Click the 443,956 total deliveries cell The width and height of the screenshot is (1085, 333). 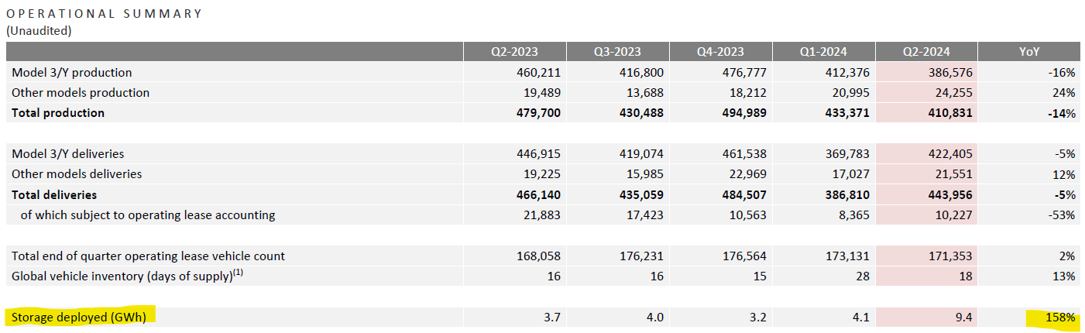pyautogui.click(x=950, y=195)
